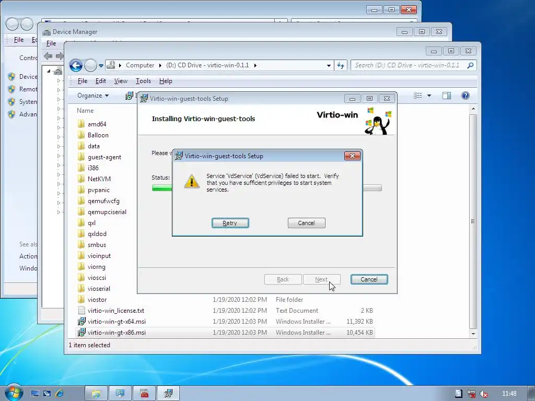Cancel the VdService error dialog
The image size is (535, 401).
tap(306, 223)
